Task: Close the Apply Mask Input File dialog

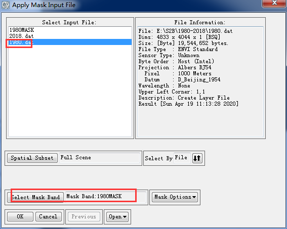Action: [x=274, y=3]
